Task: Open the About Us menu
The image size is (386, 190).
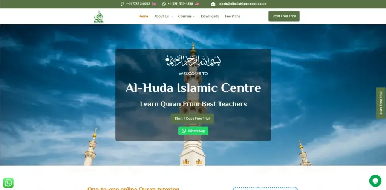Action: (x=161, y=16)
